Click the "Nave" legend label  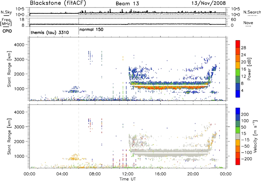pyautogui.click(x=248, y=23)
